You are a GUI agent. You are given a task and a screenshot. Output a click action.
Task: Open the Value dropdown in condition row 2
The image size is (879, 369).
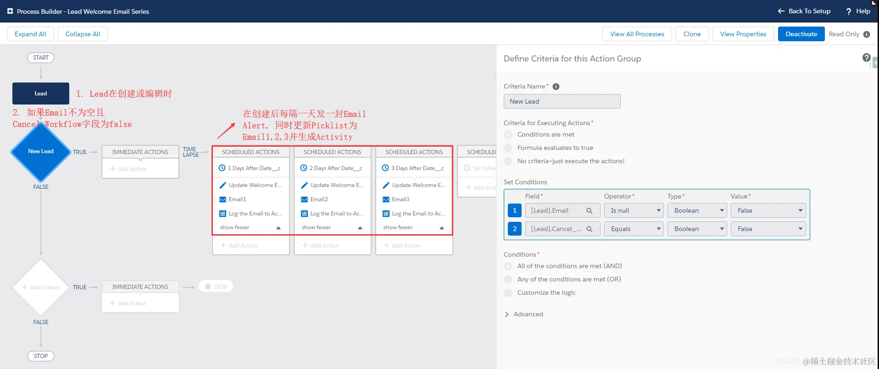tap(768, 229)
